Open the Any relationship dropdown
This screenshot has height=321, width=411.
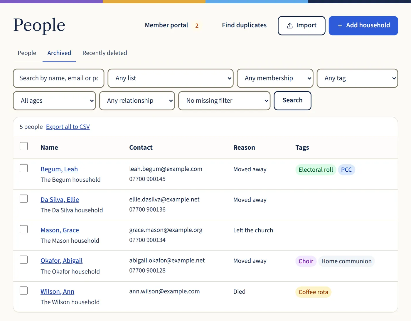pos(137,101)
